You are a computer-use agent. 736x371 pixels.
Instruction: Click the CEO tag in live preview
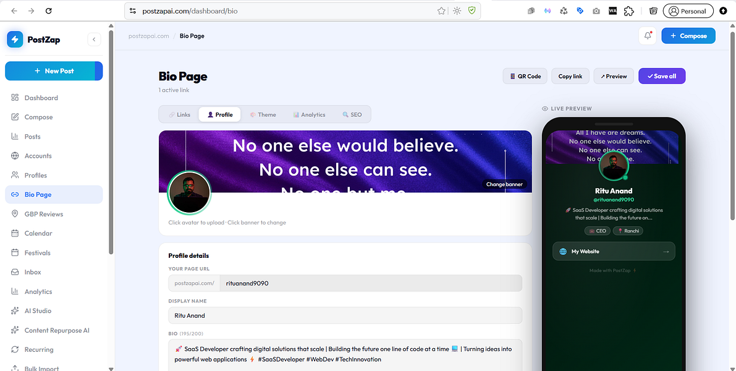(x=597, y=231)
